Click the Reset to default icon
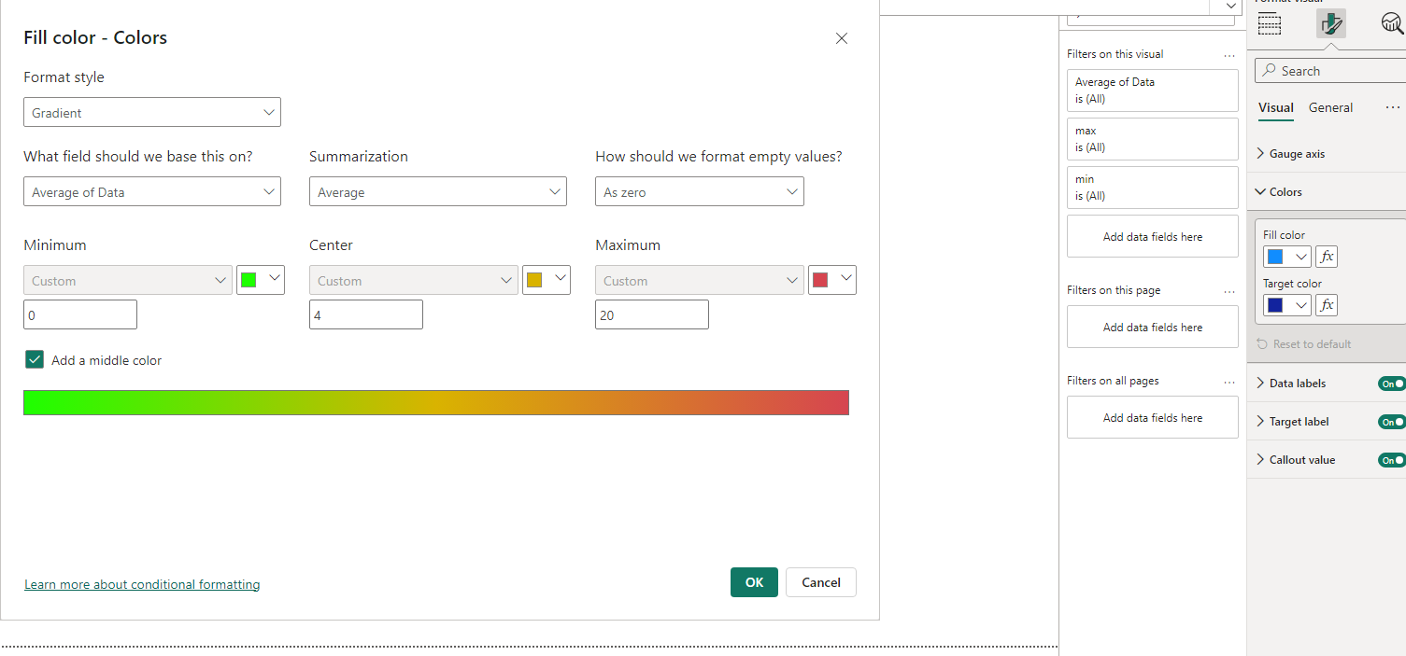The width and height of the screenshot is (1406, 656). tap(1262, 344)
